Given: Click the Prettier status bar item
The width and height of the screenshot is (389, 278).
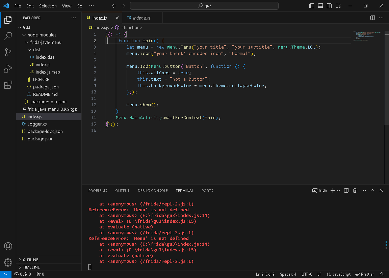Looking at the screenshot, I should pyautogui.click(x=365, y=274).
